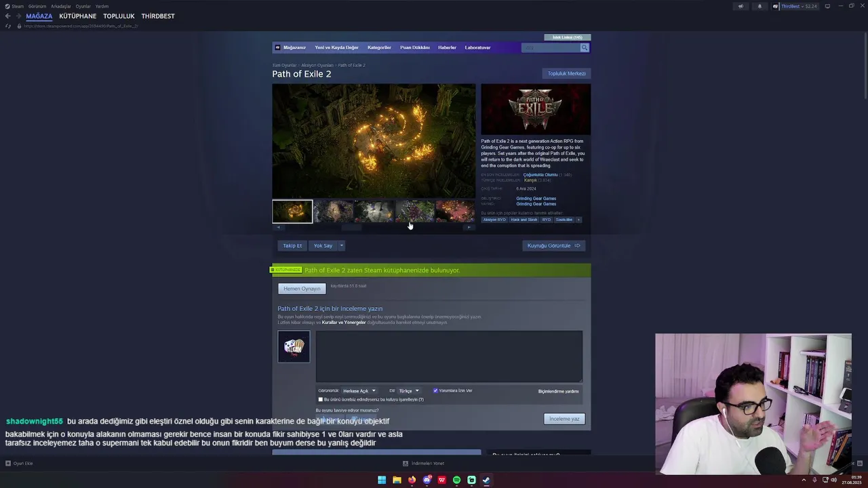
Task: Open the Arkadaşlar menu
Action: 61,6
